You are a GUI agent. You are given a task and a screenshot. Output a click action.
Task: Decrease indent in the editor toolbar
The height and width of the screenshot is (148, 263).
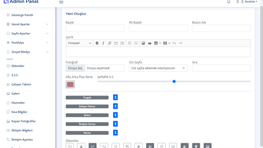pos(130,43)
